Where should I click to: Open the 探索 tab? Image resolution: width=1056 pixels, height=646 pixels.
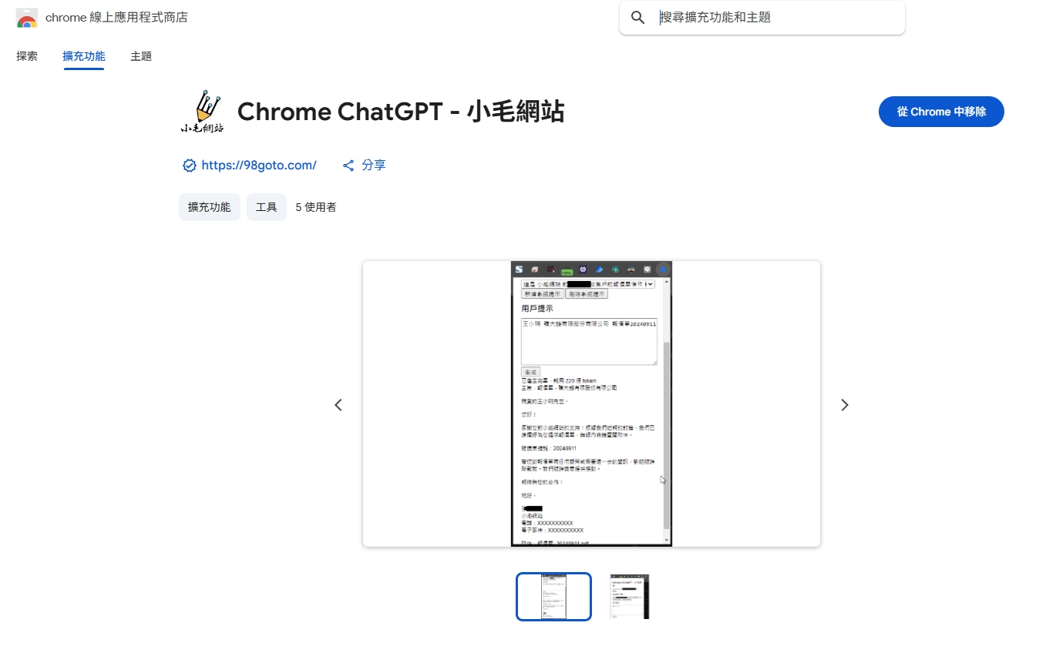(x=27, y=56)
